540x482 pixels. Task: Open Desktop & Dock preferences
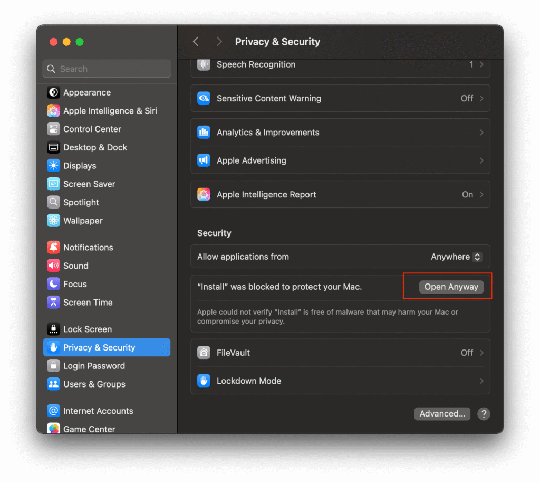tap(53, 147)
